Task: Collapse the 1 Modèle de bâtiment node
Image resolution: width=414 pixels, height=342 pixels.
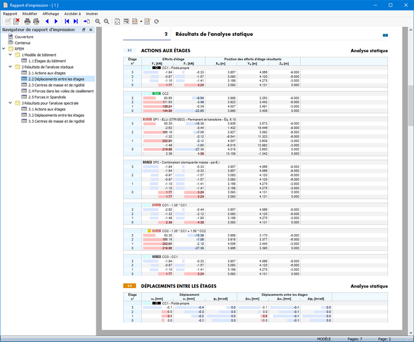Action: point(10,54)
